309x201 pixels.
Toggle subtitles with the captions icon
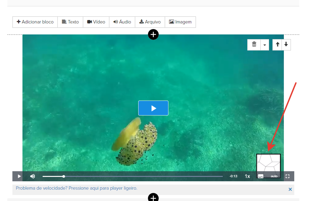(x=261, y=176)
